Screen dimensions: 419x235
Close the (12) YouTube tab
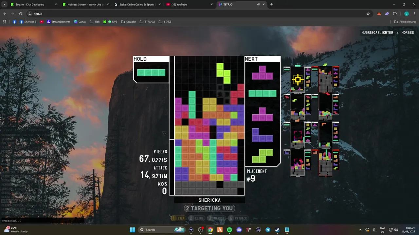pyautogui.click(x=211, y=5)
